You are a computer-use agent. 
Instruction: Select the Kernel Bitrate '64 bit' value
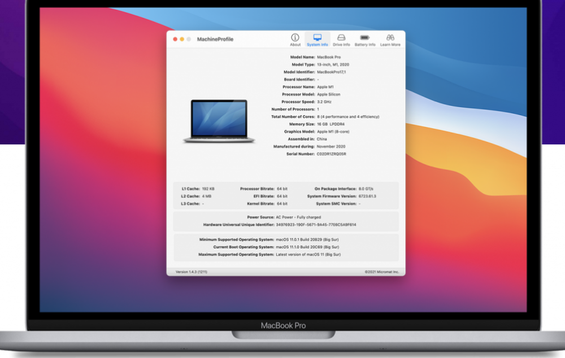tap(282, 204)
